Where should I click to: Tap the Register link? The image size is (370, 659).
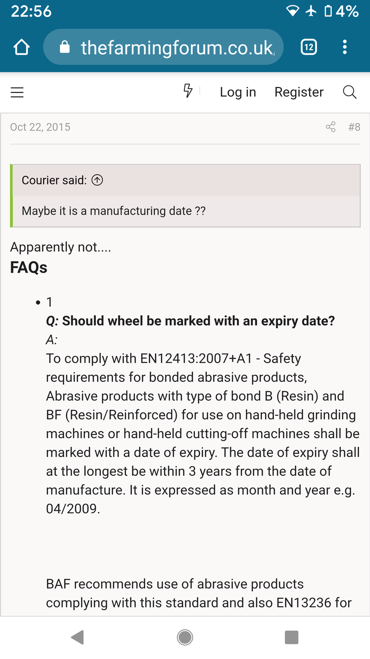[299, 92]
